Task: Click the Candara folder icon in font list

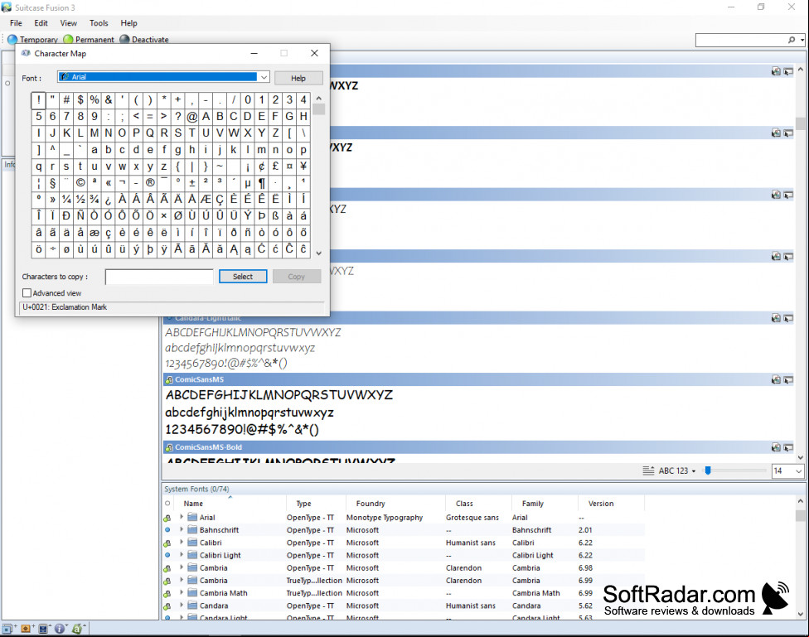Action: click(192, 606)
